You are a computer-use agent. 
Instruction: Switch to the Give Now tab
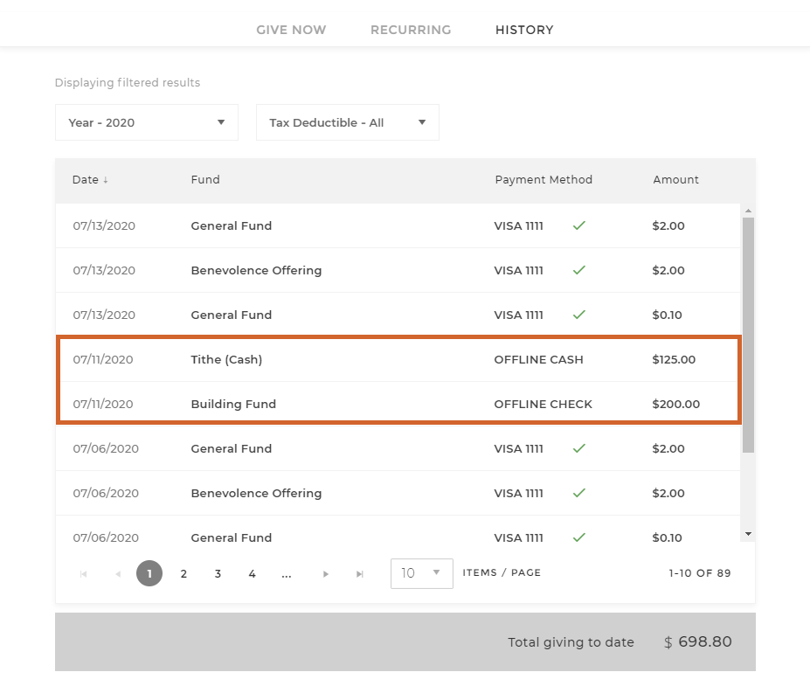click(x=291, y=30)
